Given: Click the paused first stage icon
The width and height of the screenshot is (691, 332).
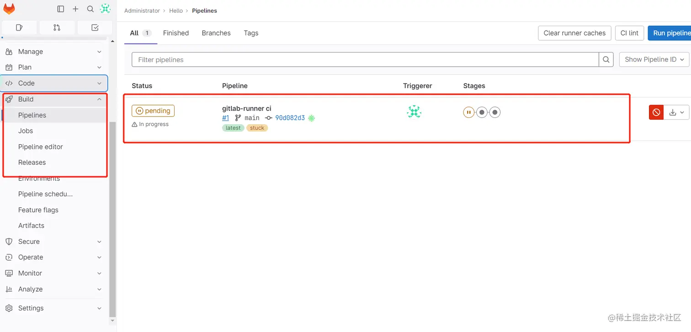Looking at the screenshot, I should coord(468,112).
